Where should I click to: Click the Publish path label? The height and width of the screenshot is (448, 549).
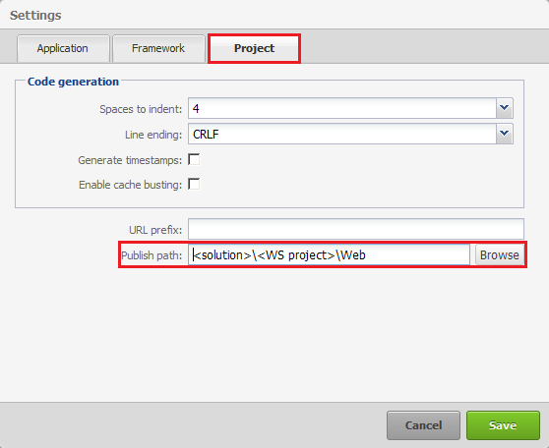152,255
